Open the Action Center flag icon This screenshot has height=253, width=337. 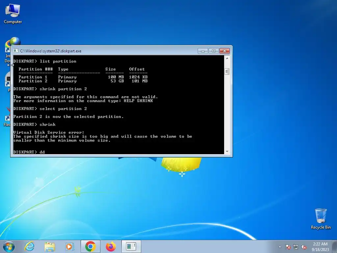pyautogui.click(x=288, y=247)
